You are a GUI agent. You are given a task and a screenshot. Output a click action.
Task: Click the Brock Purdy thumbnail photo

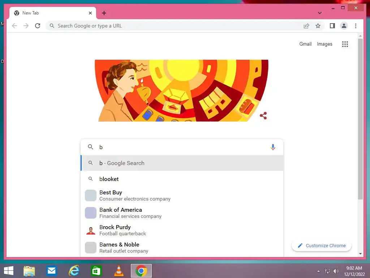pos(91,230)
